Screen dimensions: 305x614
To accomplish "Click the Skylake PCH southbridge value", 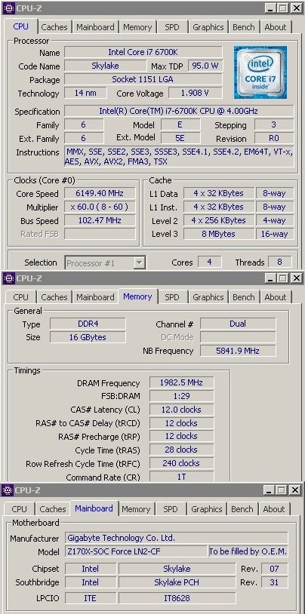I will (177, 582).
